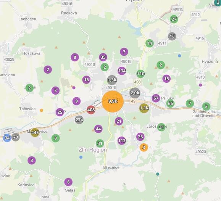Image resolution: width=221 pixels, height=201 pixels.
Task: Click green 2 cluster northwest of purple 15
Action: click(x=161, y=65)
